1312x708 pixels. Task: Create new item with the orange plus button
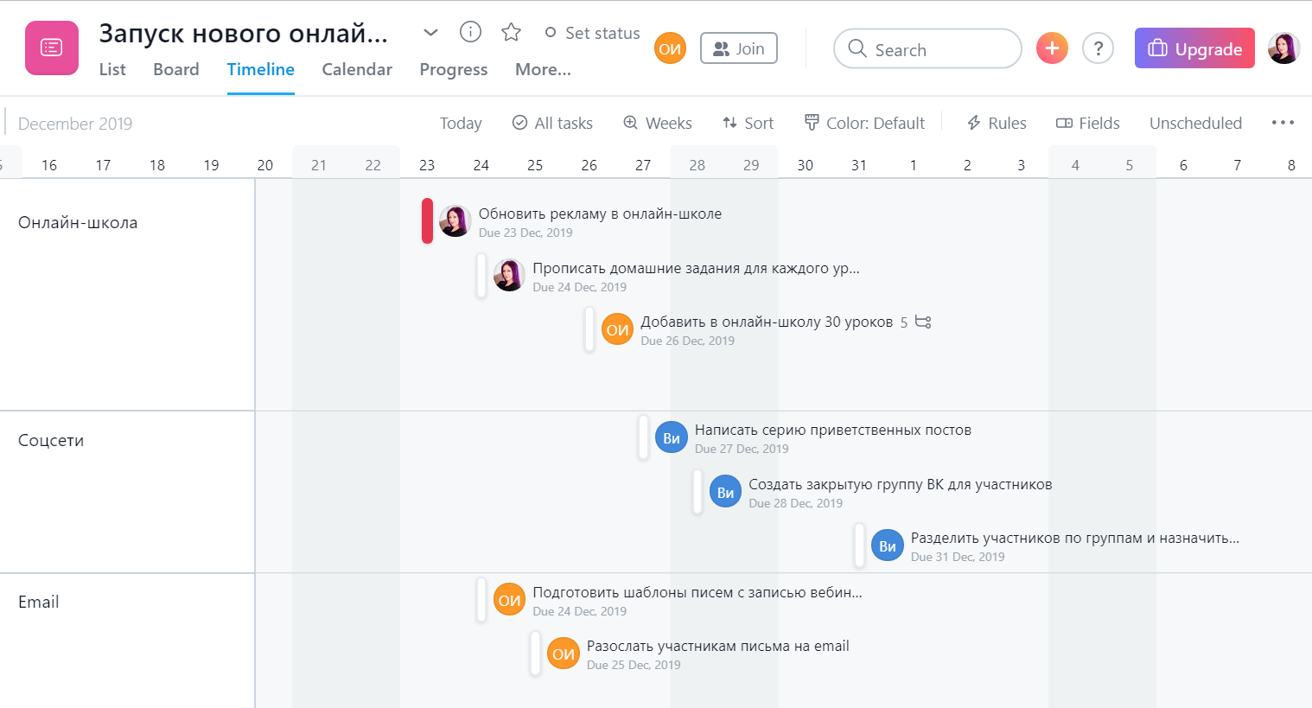[1052, 48]
